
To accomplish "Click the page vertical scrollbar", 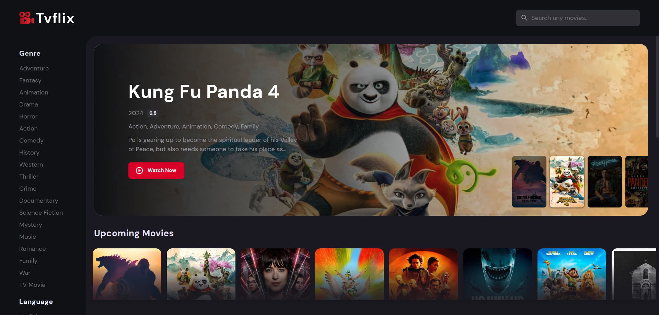I will pos(657,87).
